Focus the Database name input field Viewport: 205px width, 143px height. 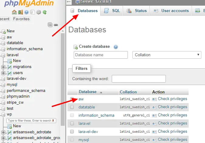point(101,55)
